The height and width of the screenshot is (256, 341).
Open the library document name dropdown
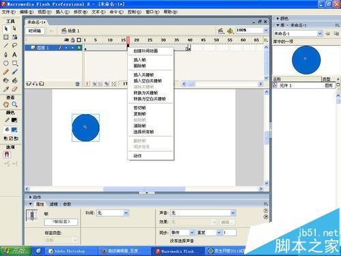pyautogui.click(x=320, y=33)
